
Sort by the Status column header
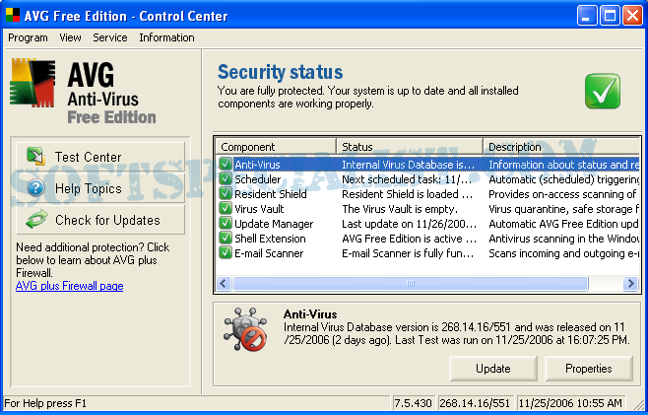tap(410, 147)
